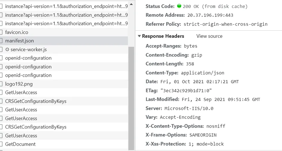The width and height of the screenshot is (282, 151).
Task: Click the 'Status Code:' label
Action: click(160, 6)
